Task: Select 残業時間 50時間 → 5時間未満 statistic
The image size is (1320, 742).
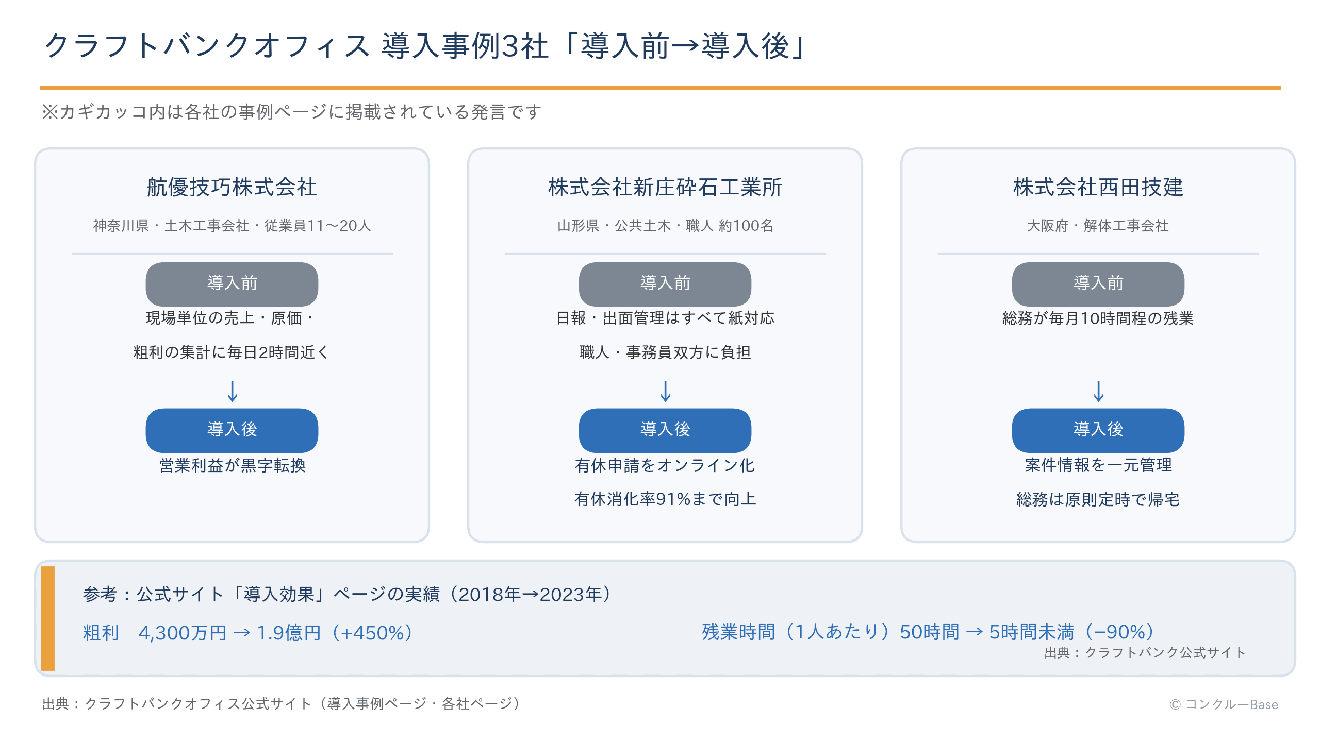Action: tap(928, 632)
